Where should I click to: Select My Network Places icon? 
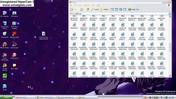[x=5, y=25]
